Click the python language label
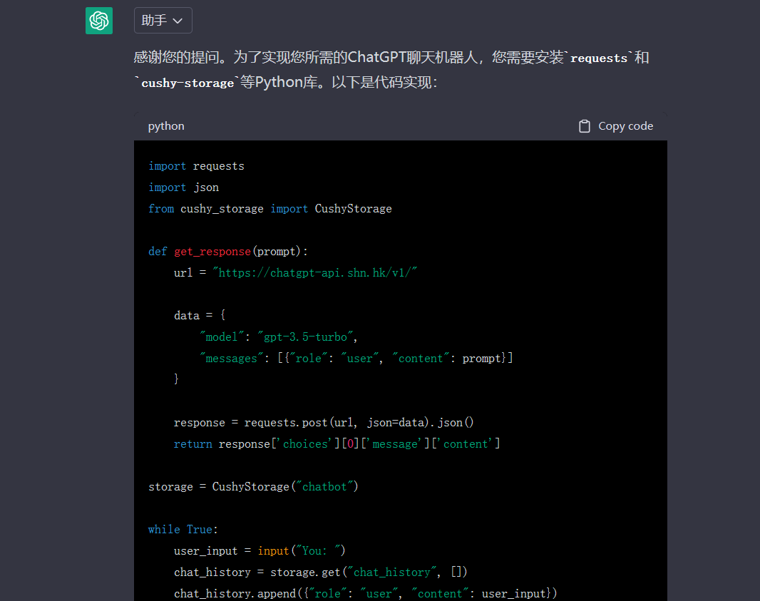760x601 pixels. coord(166,126)
